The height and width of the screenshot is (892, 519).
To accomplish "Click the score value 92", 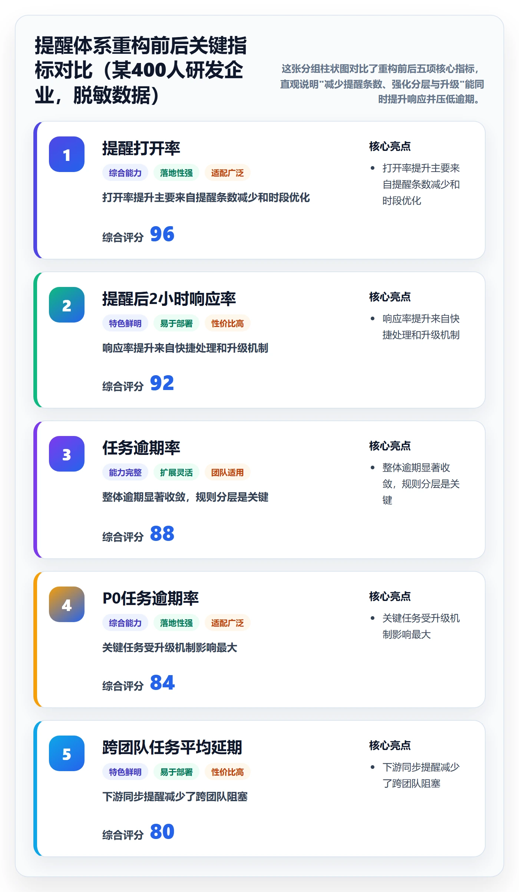I will [x=162, y=383].
